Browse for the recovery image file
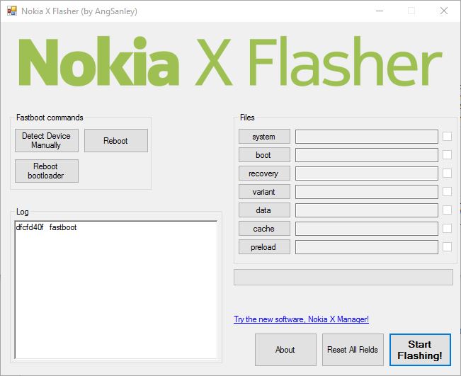Screen dimensions: 461x376 264,173
